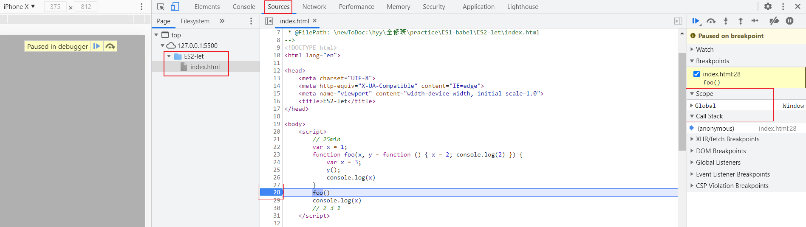Open the DevTools customize three-dot menu

(783, 6)
